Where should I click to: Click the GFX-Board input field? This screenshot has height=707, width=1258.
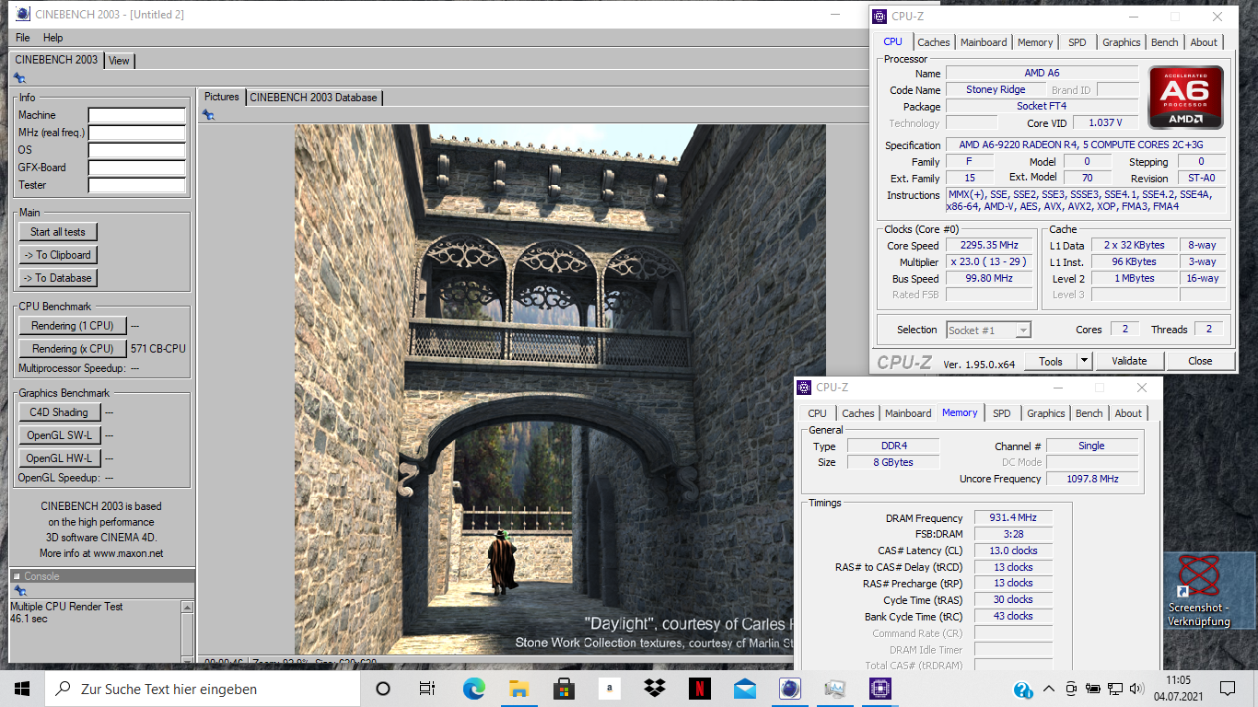(x=137, y=168)
